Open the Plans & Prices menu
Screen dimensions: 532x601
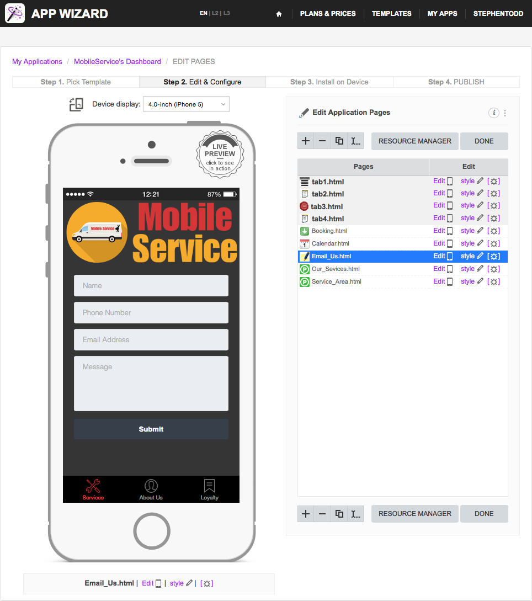[x=328, y=14]
